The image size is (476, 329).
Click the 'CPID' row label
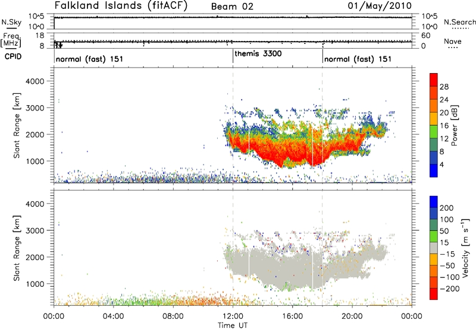click(13, 56)
